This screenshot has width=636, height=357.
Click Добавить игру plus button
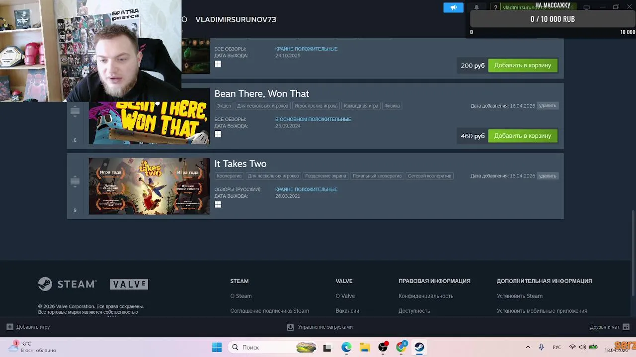pyautogui.click(x=28, y=327)
